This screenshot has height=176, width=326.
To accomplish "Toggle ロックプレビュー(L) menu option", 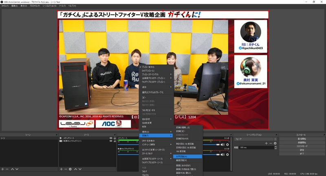I will (x=156, y=71).
